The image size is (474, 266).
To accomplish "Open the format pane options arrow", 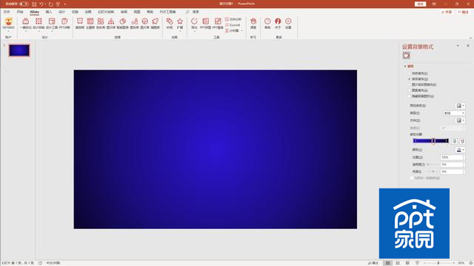I will click(x=458, y=46).
